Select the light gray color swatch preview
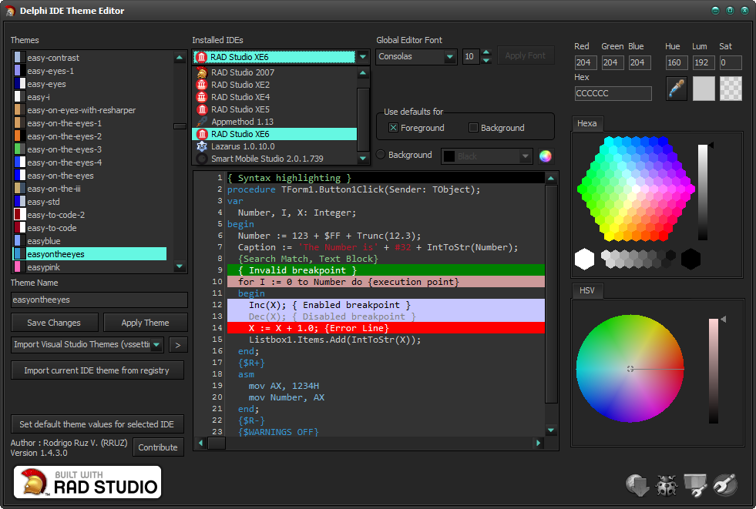 coord(704,89)
